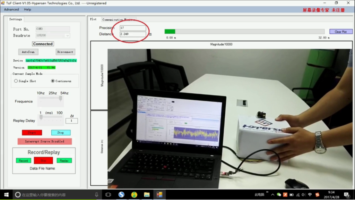This screenshot has width=355, height=200.
Task: Open File Explorer from the taskbar
Action: coord(147,195)
